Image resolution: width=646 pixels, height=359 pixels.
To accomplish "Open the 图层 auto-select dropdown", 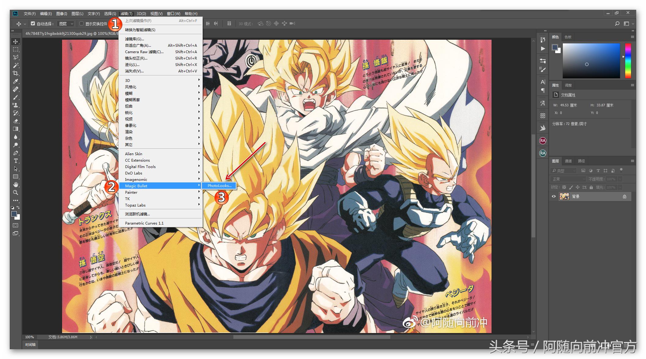I will tap(66, 24).
